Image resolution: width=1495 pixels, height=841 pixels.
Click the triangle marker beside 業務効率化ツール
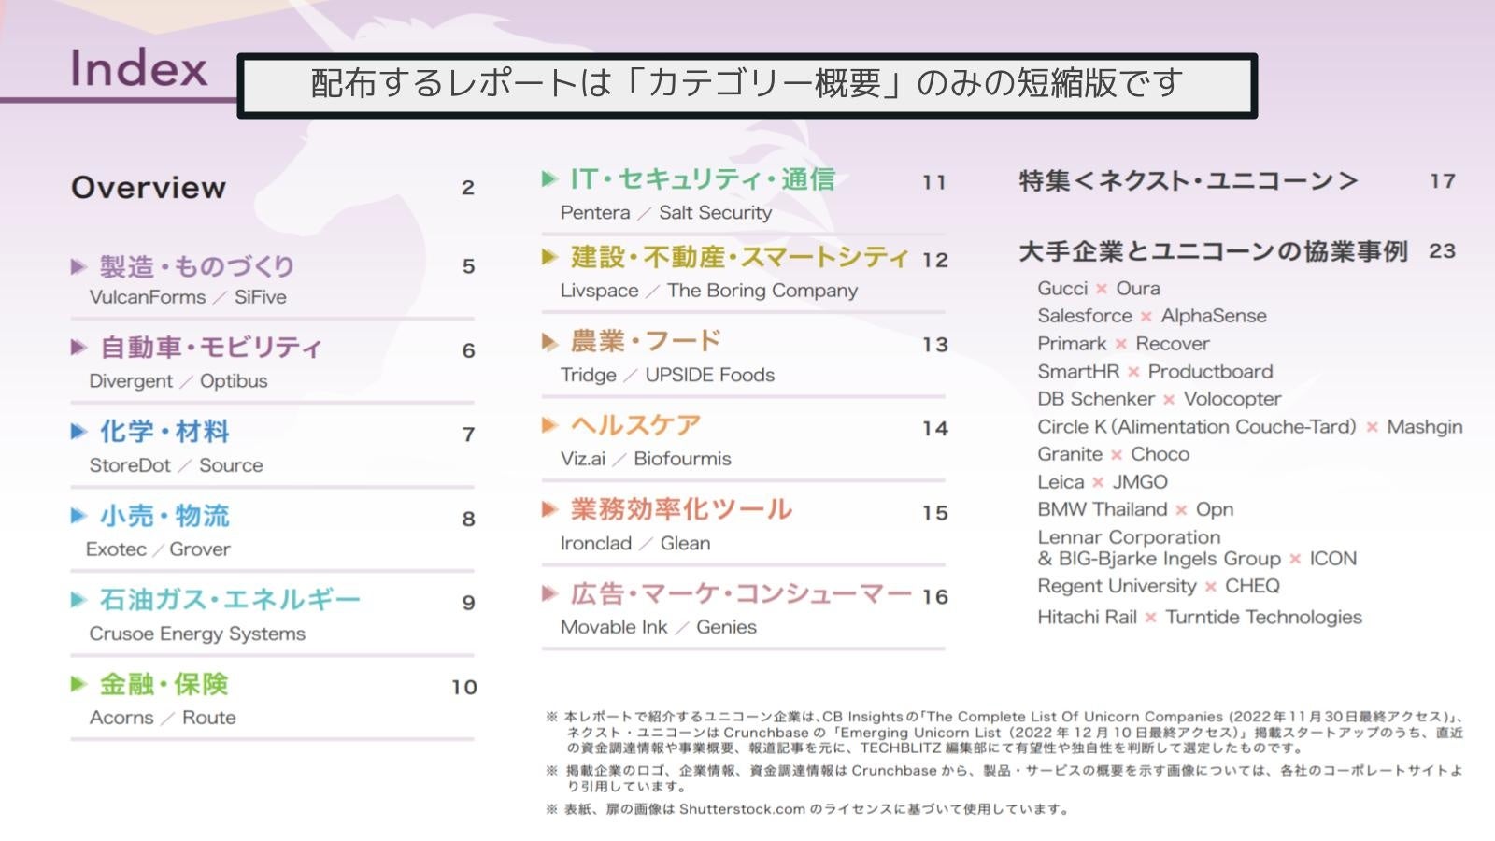[x=549, y=510]
